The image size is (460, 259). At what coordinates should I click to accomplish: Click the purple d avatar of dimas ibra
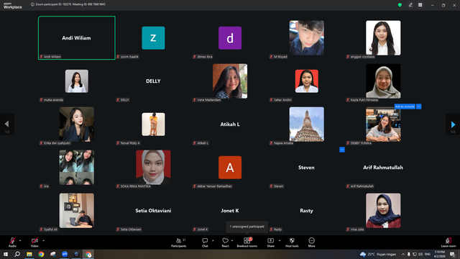pyautogui.click(x=230, y=38)
